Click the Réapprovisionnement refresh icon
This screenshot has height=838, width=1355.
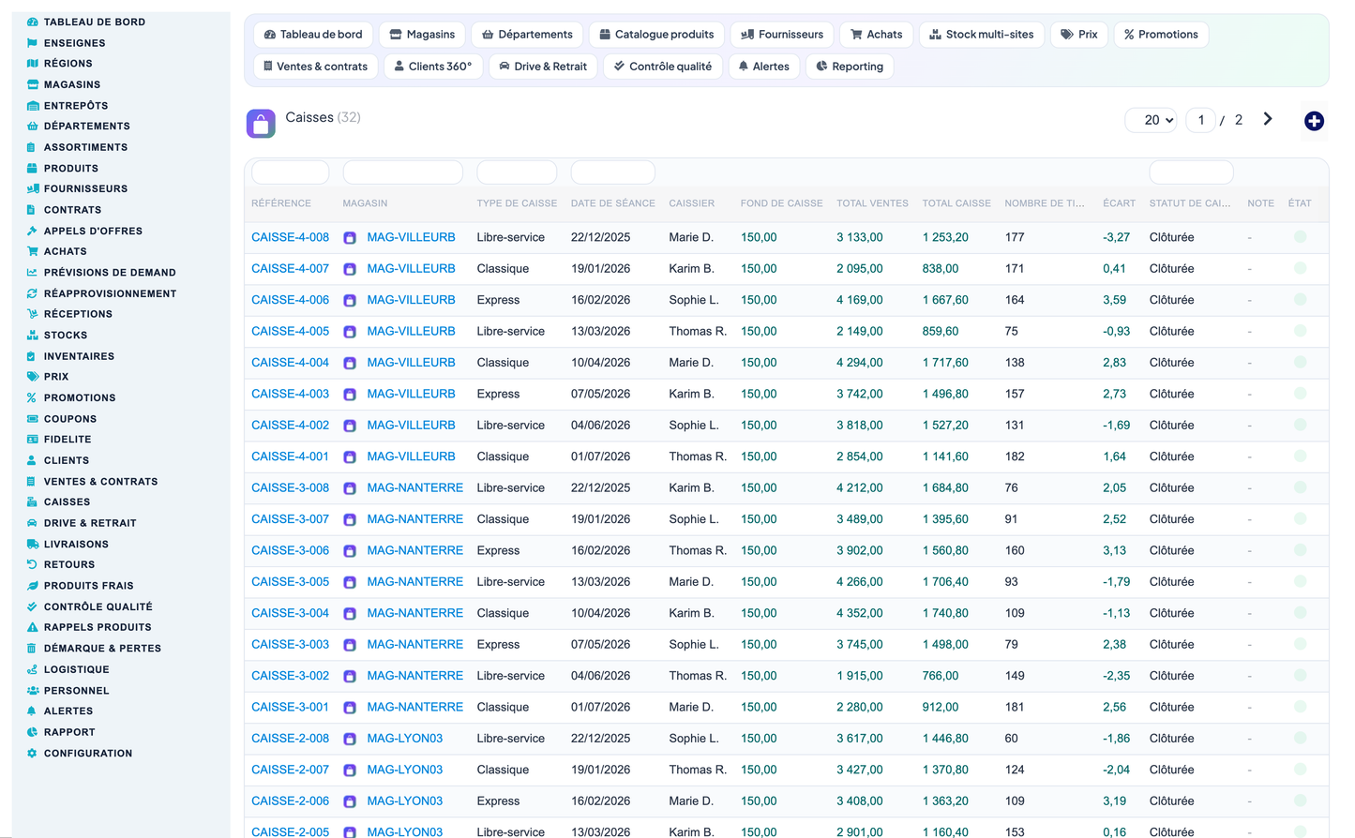(33, 293)
